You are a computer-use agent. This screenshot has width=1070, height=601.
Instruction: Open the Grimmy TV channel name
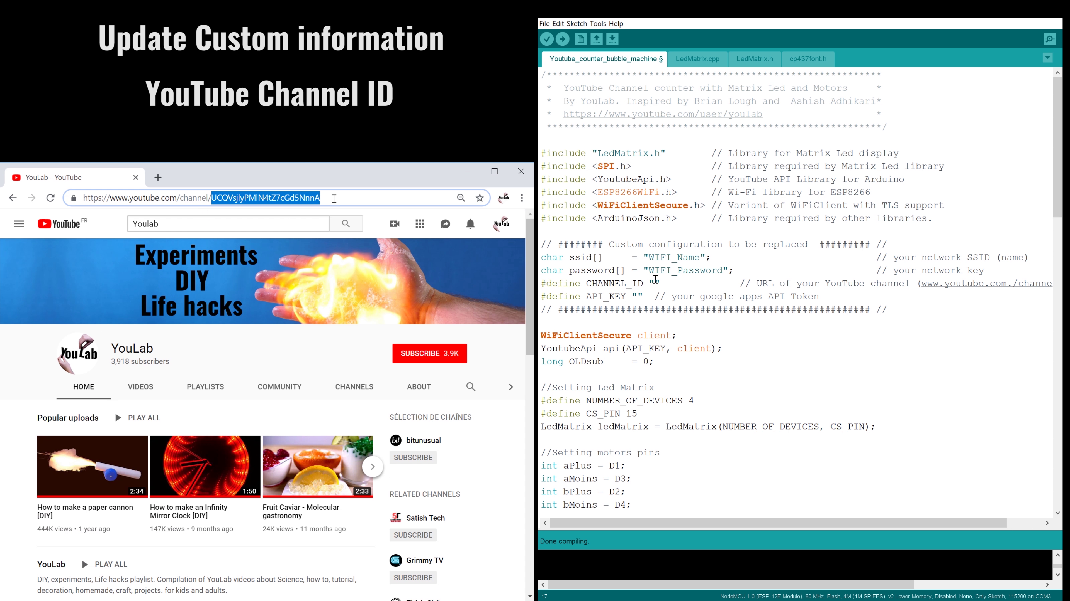[x=424, y=560]
